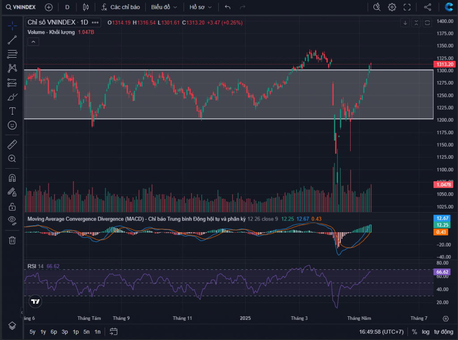Set the date range to 1n
This screenshot has height=340, width=458.
(98, 332)
